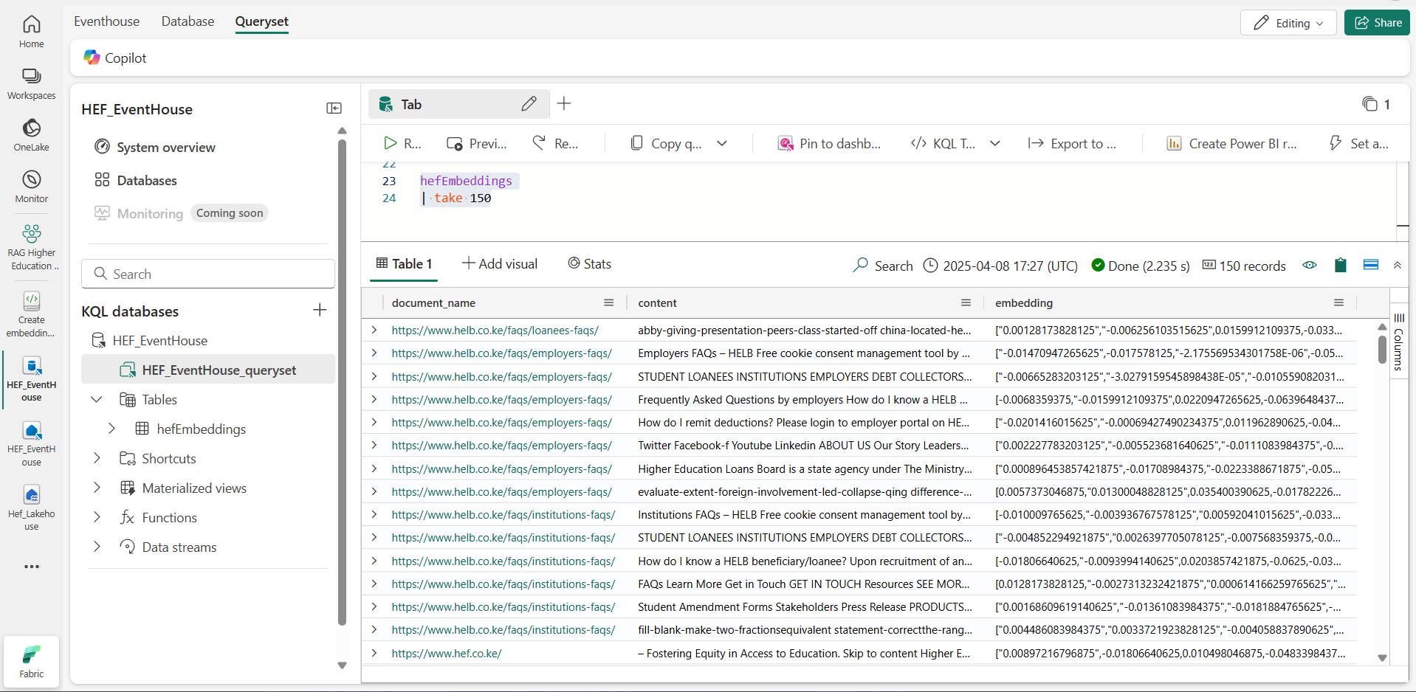Click Add visual
1416x692 pixels.
coord(500,264)
